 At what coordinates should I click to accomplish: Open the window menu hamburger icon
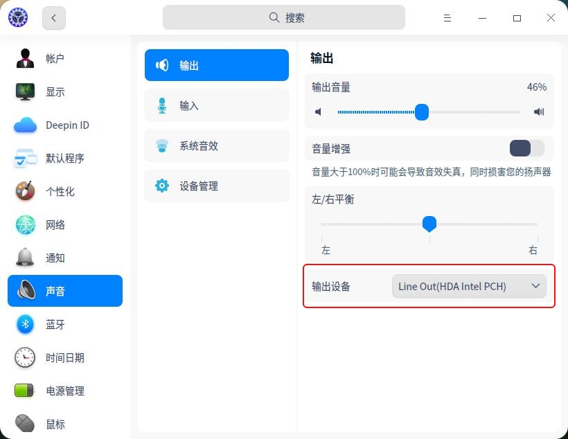pyautogui.click(x=447, y=18)
